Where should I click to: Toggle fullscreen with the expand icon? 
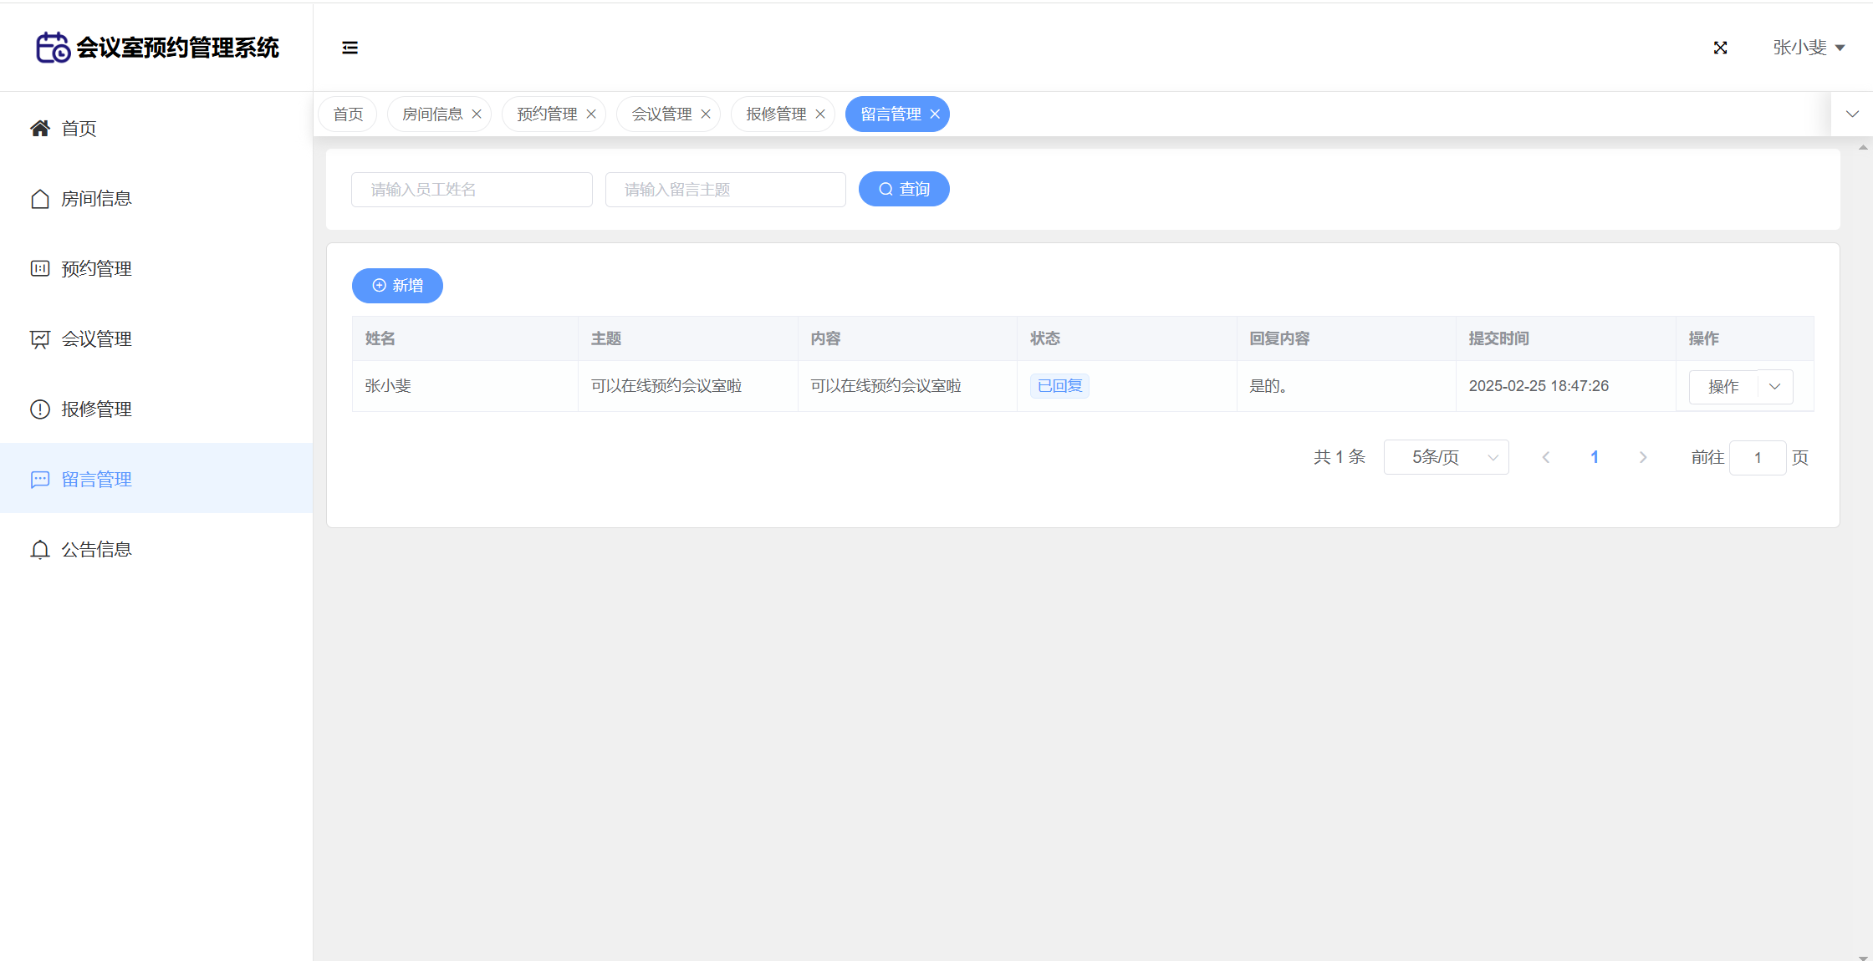1720,48
